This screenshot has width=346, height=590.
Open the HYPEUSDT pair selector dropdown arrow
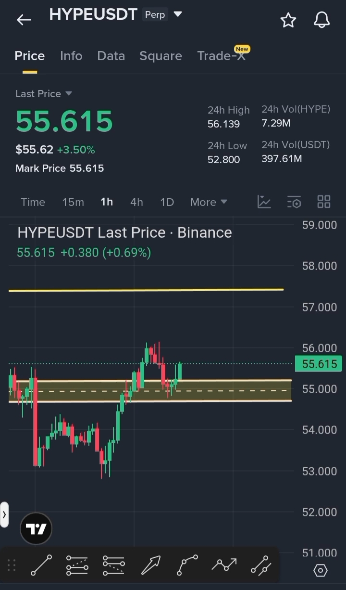(178, 14)
